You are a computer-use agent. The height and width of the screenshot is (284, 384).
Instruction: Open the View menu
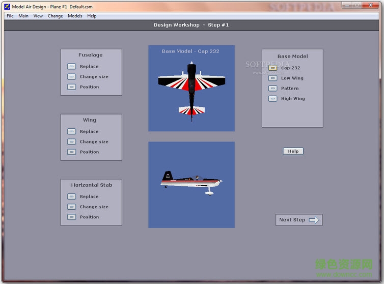click(x=38, y=16)
